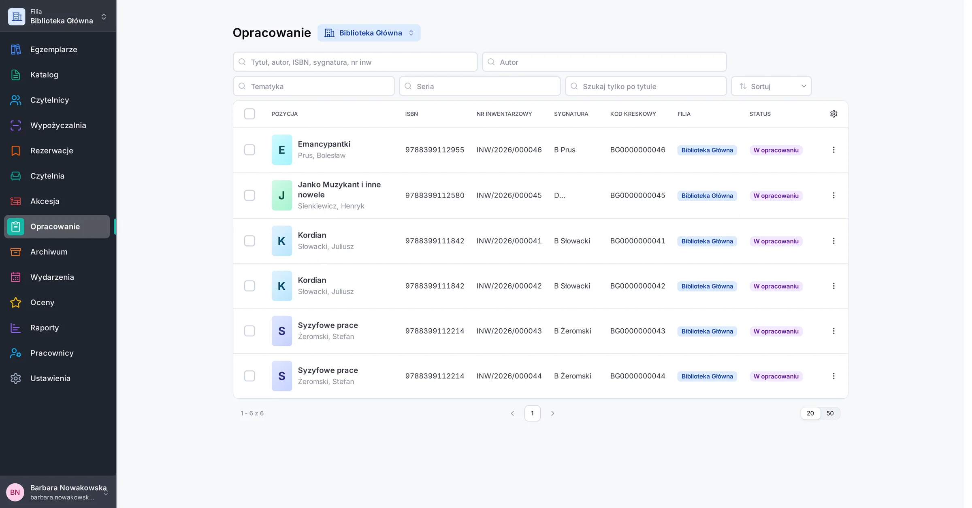Click the Pracownicy user-gear icon
The width and height of the screenshot is (972, 508).
(x=16, y=353)
